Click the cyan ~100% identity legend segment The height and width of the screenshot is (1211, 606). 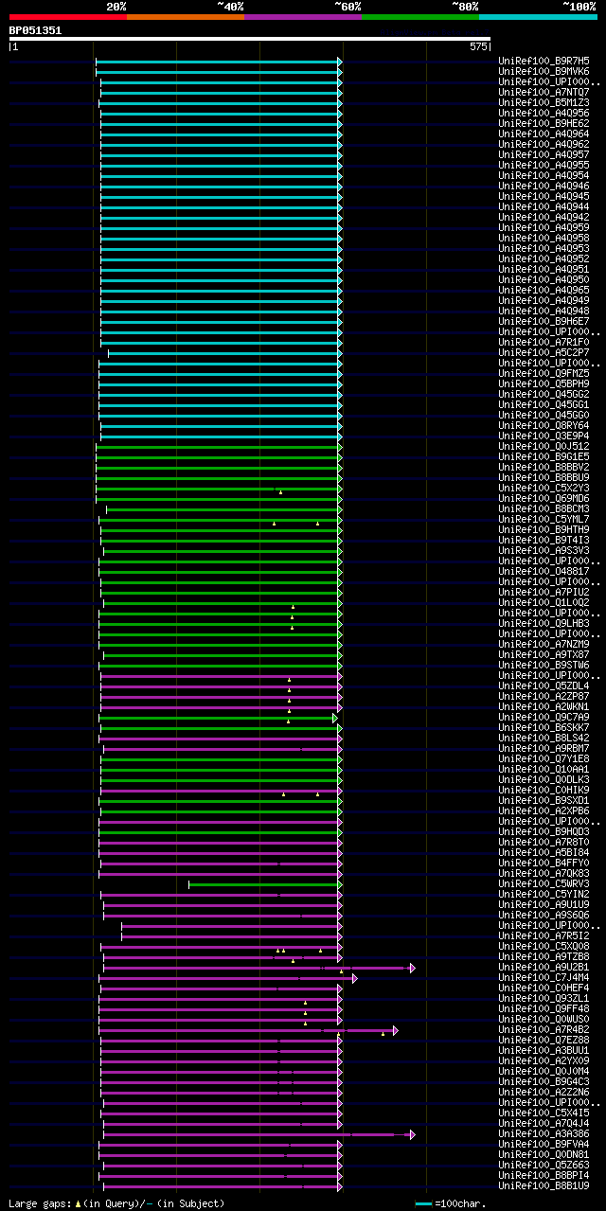click(x=537, y=17)
